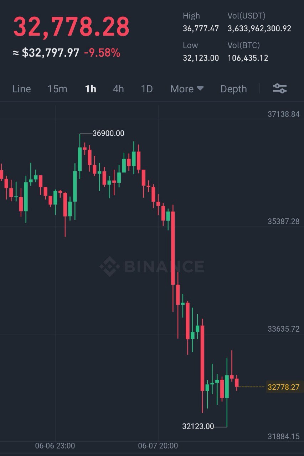This screenshot has height=456, width=304.
Task: Tap the Vol(USDT) value
Action: [x=259, y=28]
